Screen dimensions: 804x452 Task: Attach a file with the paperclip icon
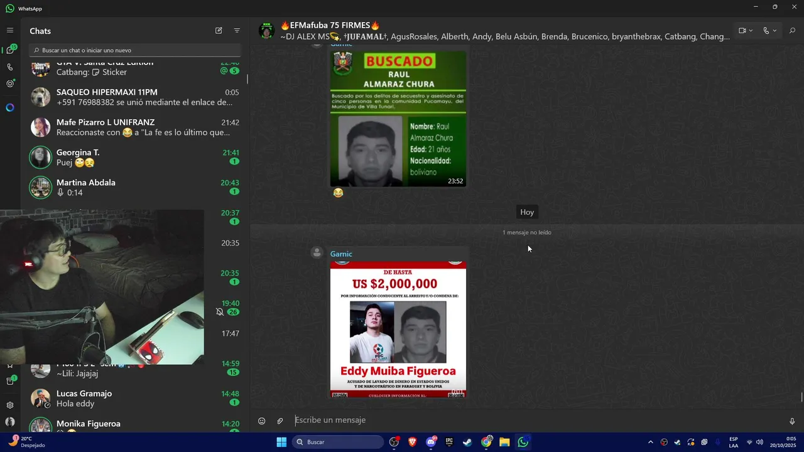click(x=280, y=421)
